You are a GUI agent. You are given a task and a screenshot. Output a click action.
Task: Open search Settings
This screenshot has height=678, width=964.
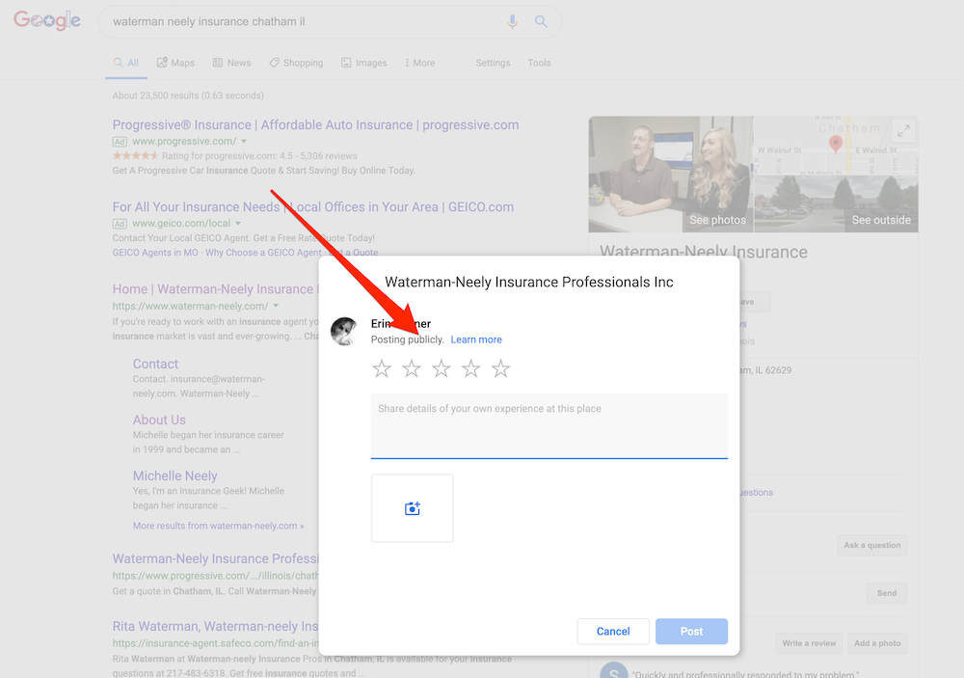pyautogui.click(x=493, y=63)
